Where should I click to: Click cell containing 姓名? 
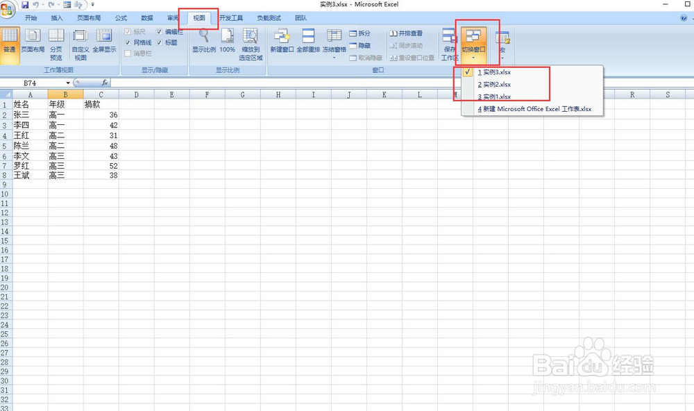coord(30,105)
